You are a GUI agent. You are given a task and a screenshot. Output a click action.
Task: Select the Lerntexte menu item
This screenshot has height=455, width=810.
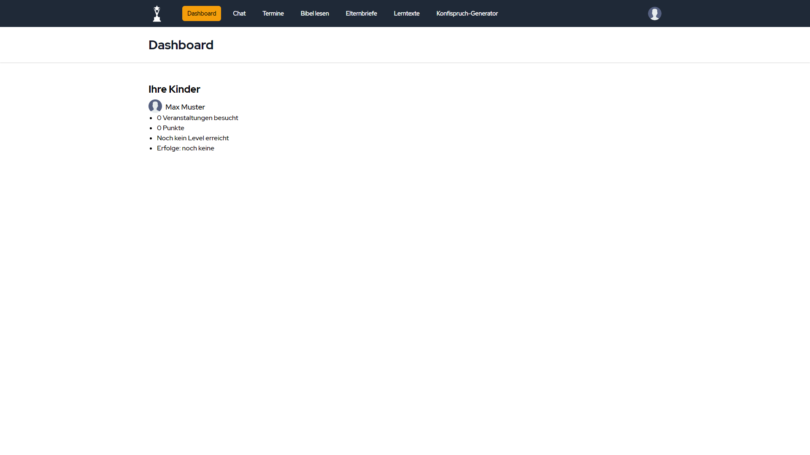(407, 13)
